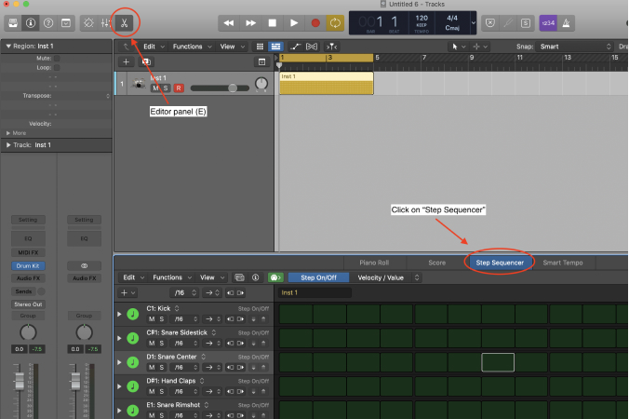The height and width of the screenshot is (419, 629).
Task: Toggle the Count-in 1234 button
Action: pos(548,23)
